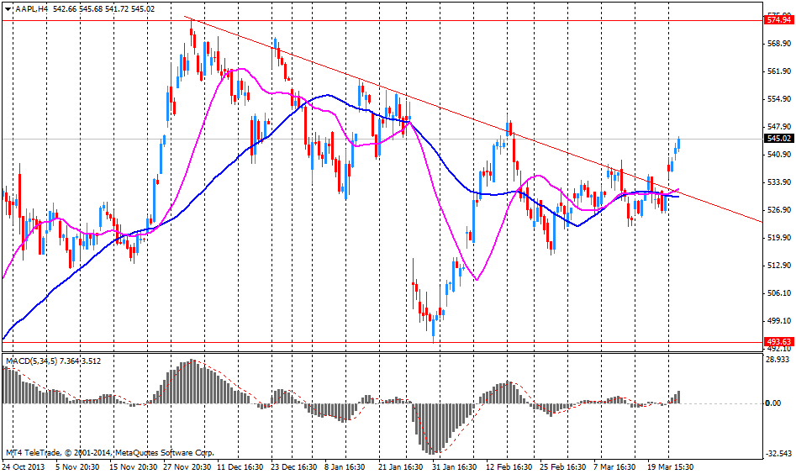Viewport: 796px width, 474px height.
Task: Click the 561.90 price axis label
Action: click(779, 71)
